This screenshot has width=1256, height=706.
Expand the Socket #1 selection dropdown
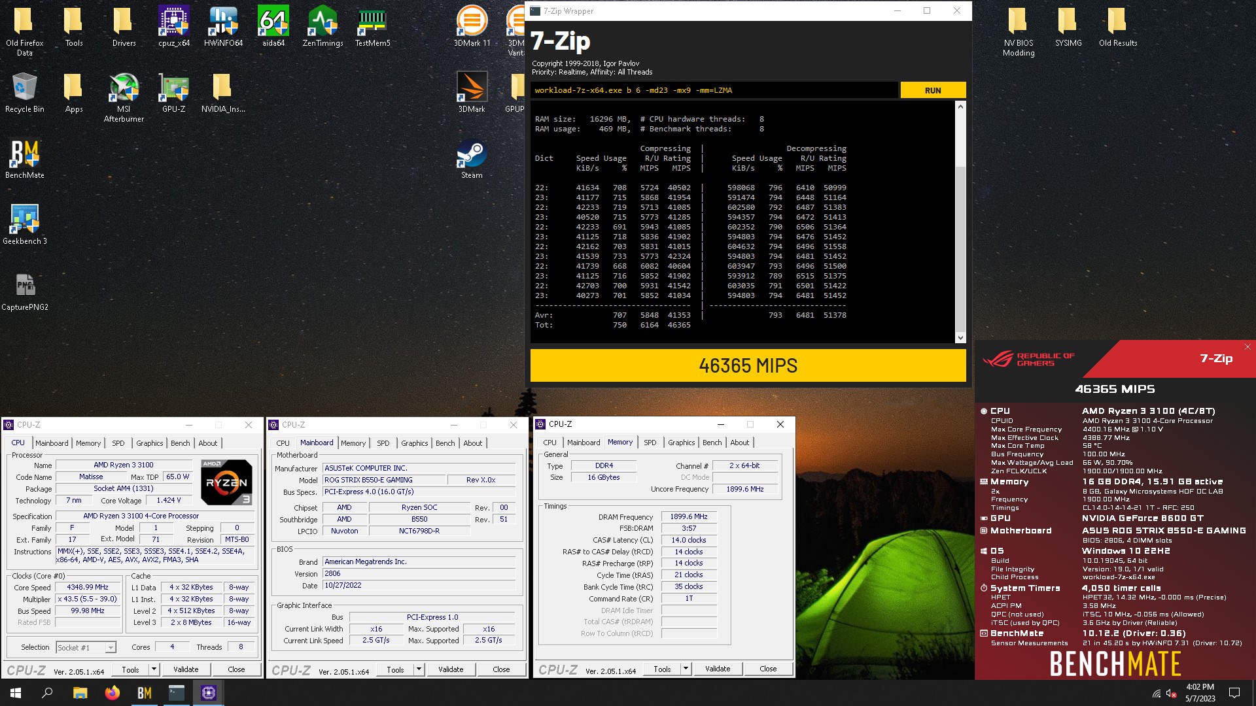point(111,647)
